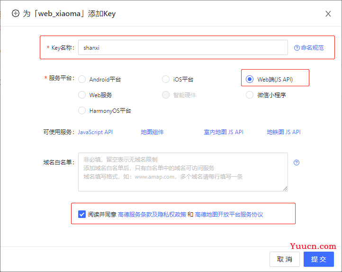Image resolution: width=342 pixels, height=272 pixels.
Task: Select the Web端(JS API) radio button
Action: pos(250,79)
